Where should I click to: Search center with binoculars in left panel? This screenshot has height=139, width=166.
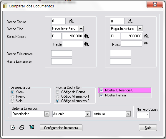click(x=71, y=21)
